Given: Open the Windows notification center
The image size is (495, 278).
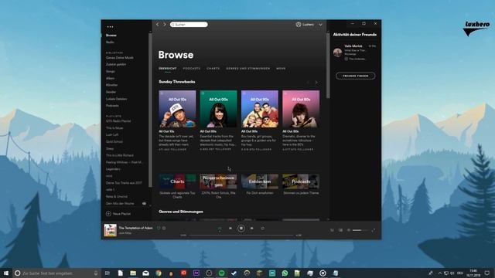Looking at the screenshot, I should (x=487, y=273).
